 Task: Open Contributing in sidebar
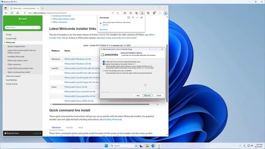click(x=11, y=80)
